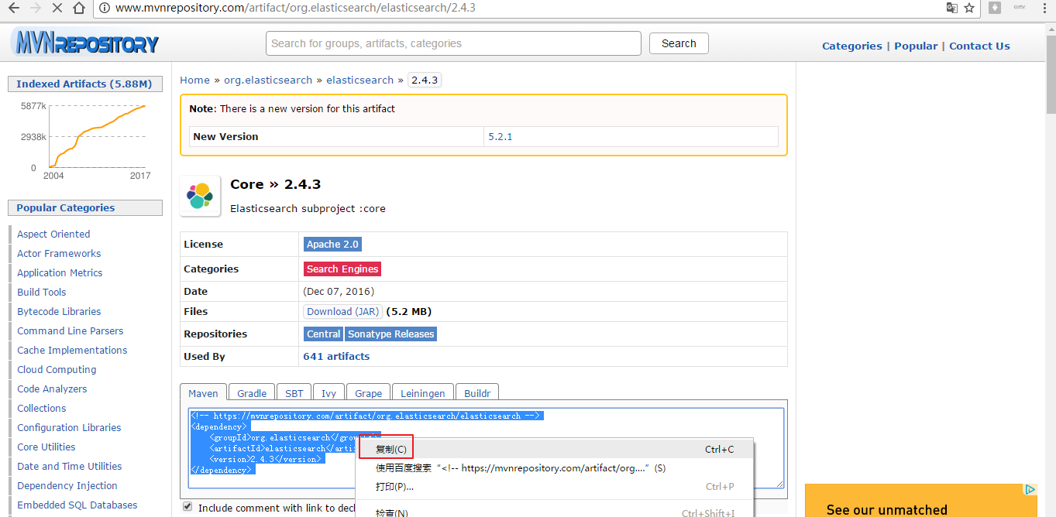Image resolution: width=1056 pixels, height=517 pixels.
Task: Open Collections category
Action: 42,408
